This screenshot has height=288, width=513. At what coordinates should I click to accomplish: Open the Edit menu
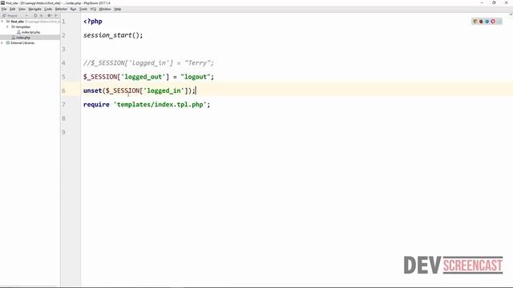click(x=13, y=9)
